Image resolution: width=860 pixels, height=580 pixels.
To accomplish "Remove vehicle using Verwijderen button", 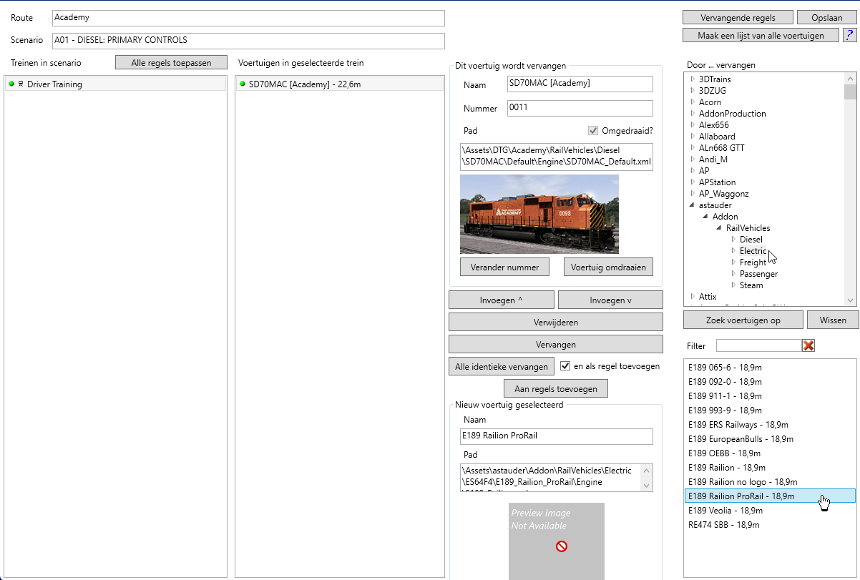I will click(556, 322).
